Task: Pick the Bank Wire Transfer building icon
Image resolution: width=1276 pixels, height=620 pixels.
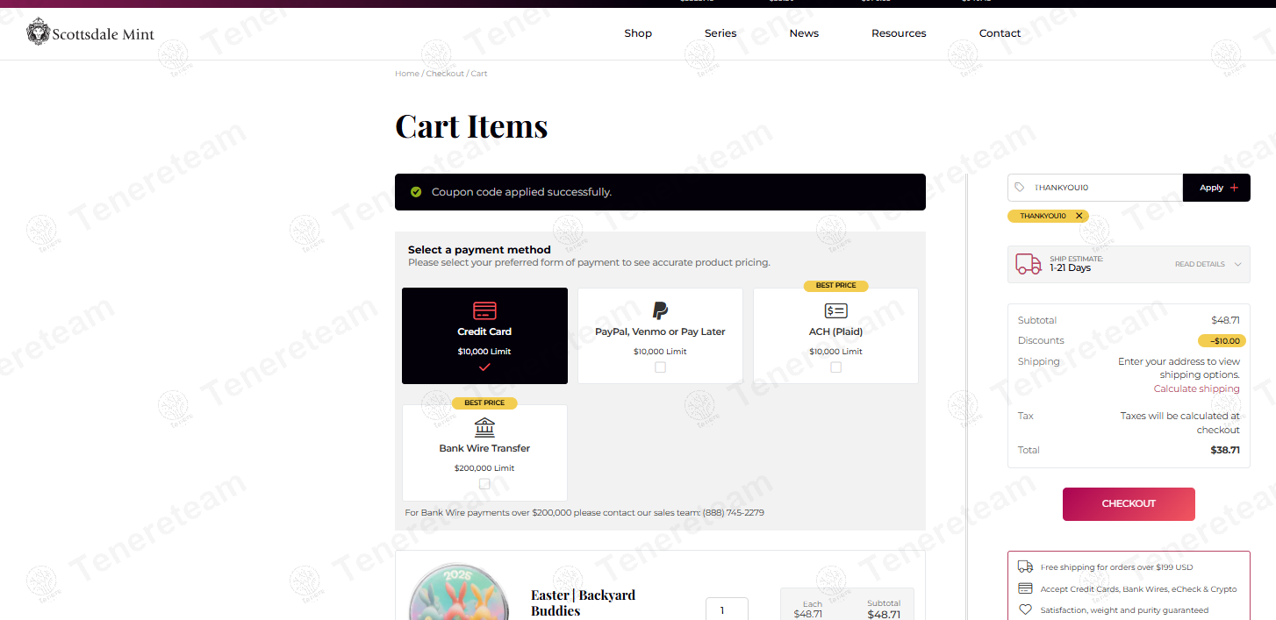Action: tap(484, 427)
